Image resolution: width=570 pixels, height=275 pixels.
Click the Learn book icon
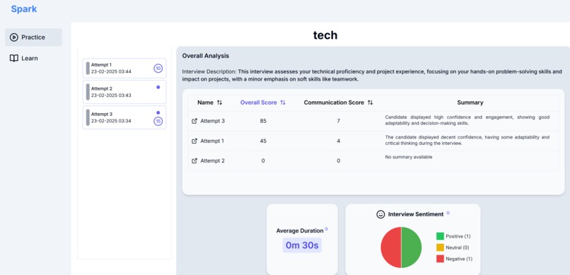point(14,59)
